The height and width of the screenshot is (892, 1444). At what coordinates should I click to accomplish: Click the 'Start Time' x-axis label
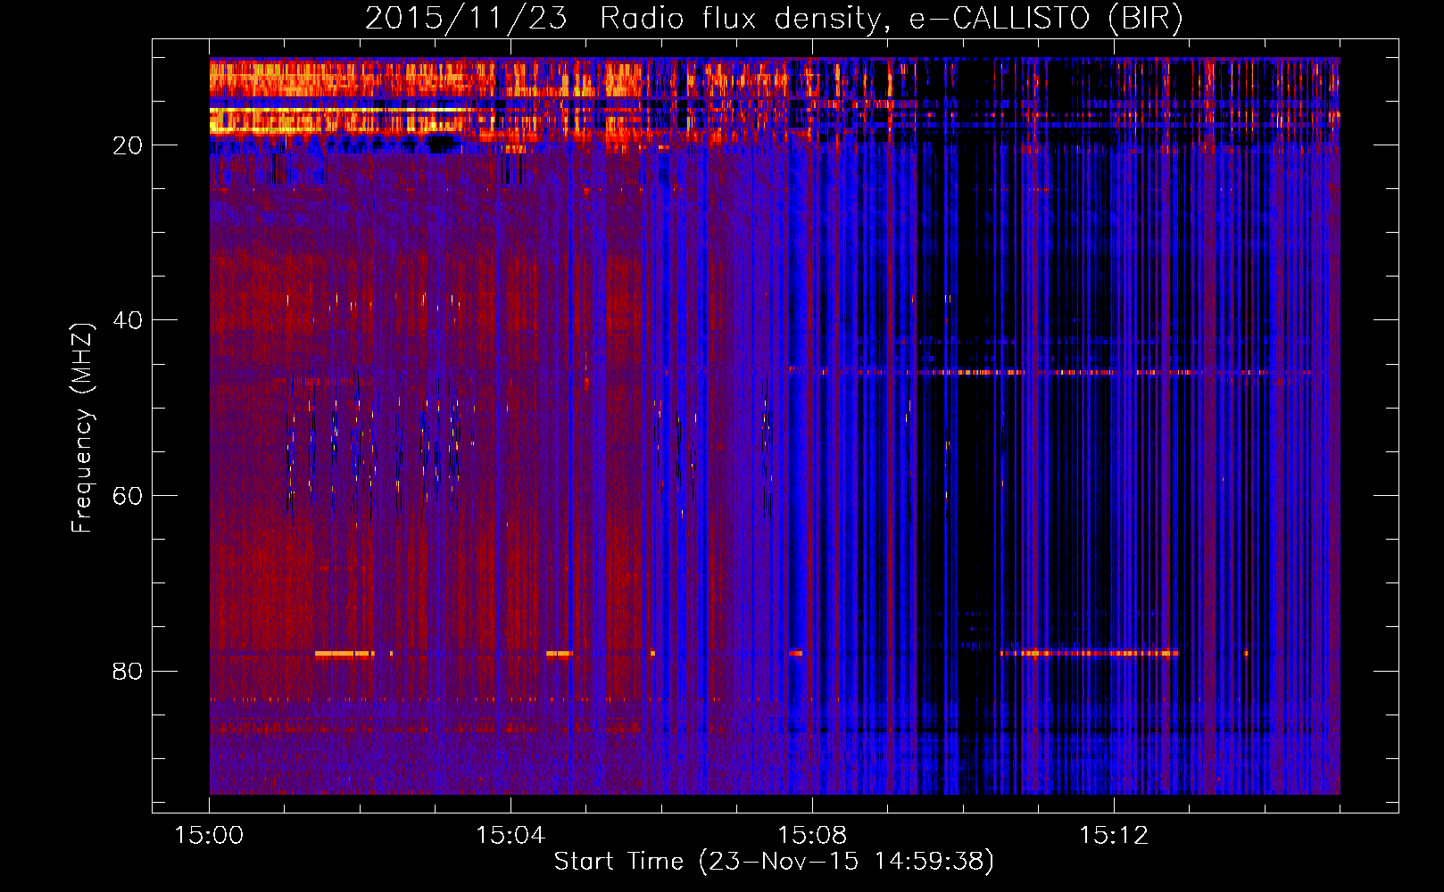tap(618, 861)
